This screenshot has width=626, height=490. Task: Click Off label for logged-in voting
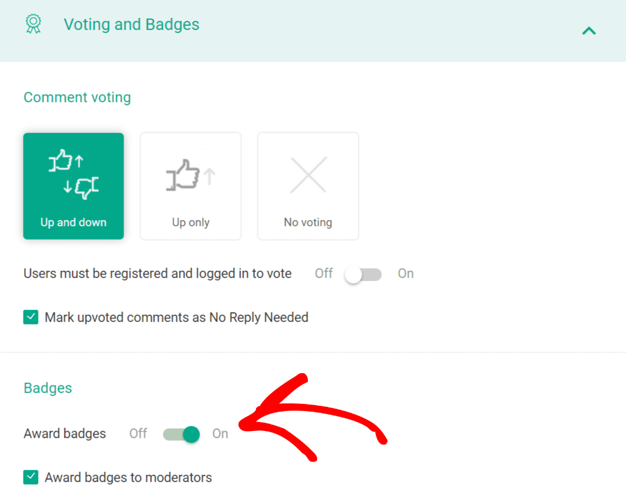tap(324, 274)
